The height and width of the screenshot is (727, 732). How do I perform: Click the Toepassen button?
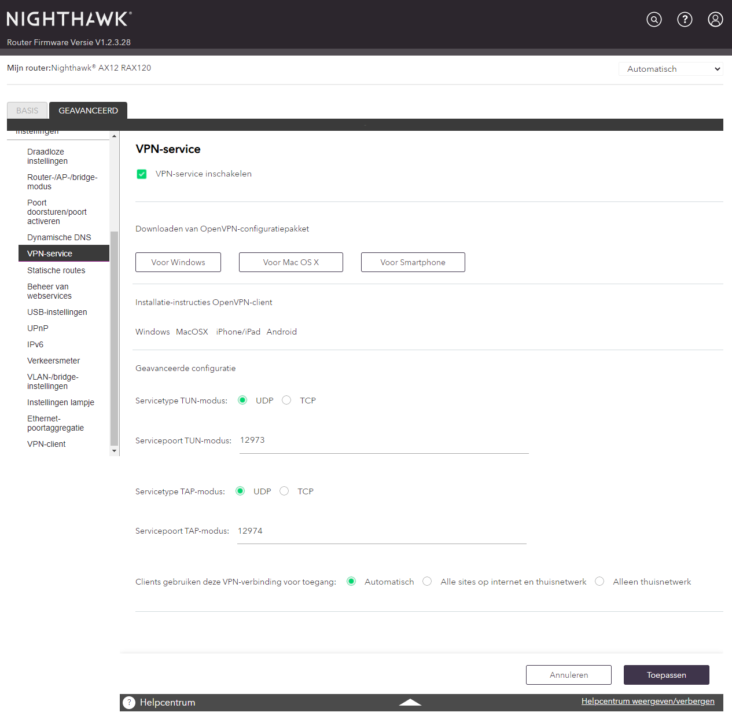click(667, 675)
